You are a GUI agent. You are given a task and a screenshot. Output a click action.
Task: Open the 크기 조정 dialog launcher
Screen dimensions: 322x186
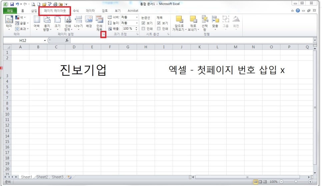click(137, 34)
